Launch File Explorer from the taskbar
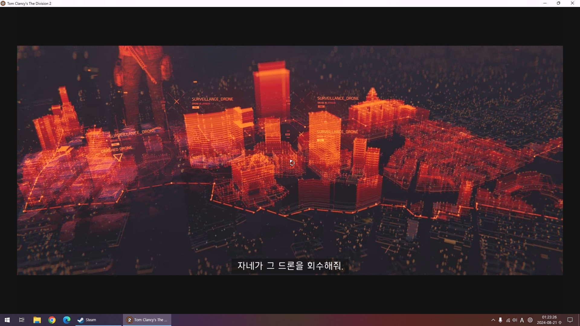The image size is (580, 326). click(37, 320)
